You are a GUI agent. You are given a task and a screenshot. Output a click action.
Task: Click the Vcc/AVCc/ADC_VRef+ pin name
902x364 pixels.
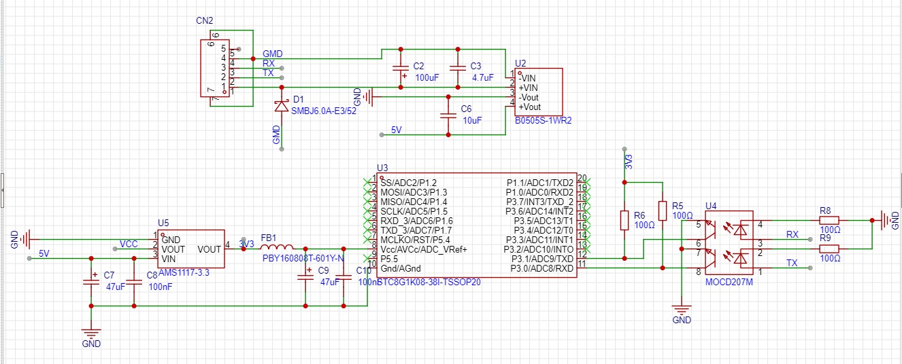point(424,249)
